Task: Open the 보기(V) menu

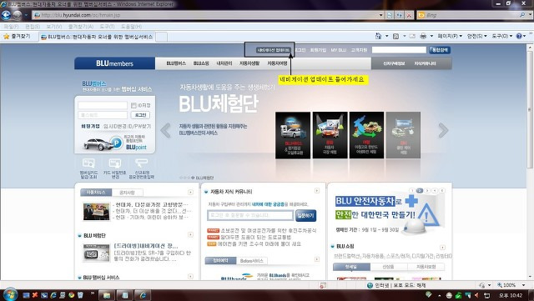Action: pyautogui.click(x=53, y=26)
